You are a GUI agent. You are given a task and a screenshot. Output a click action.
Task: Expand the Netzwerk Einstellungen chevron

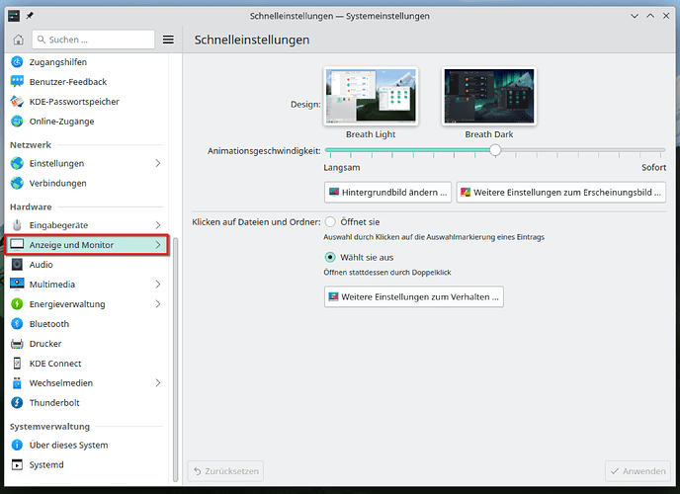(x=158, y=163)
